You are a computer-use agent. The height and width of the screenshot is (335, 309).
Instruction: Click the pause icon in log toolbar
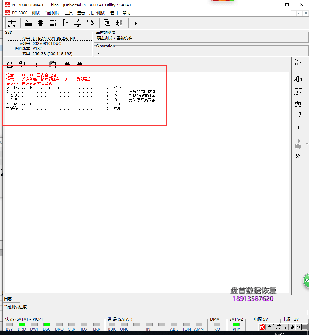(x=37, y=65)
